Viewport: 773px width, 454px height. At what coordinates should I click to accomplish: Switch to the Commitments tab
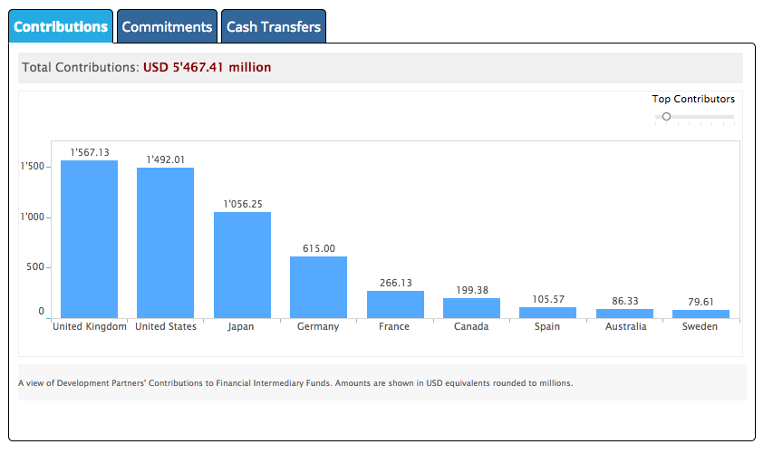(x=167, y=27)
